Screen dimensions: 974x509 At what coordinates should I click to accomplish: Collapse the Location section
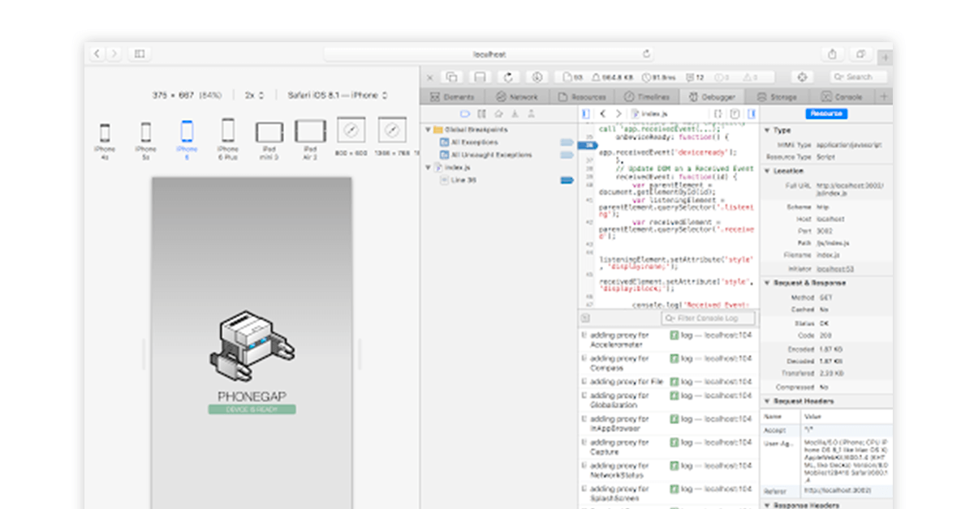tap(767, 171)
